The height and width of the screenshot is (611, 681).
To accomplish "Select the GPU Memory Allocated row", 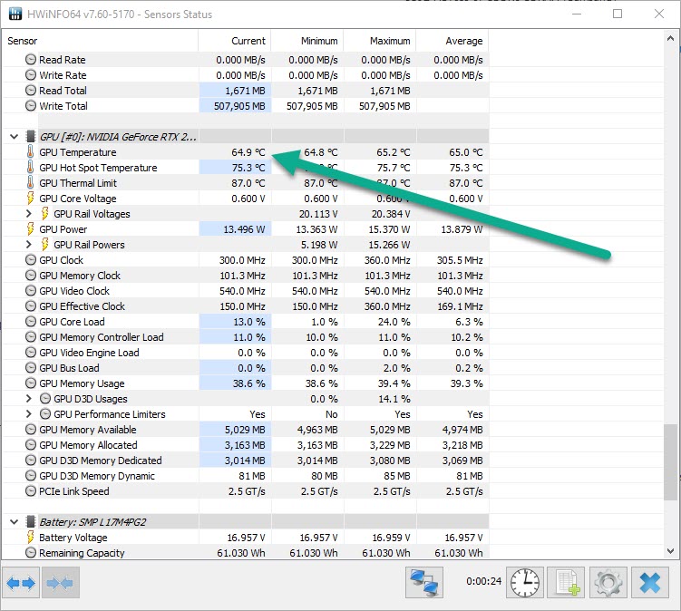I will point(246,445).
